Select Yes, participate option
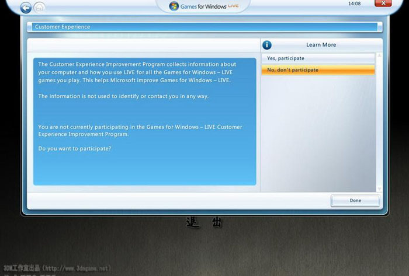Viewport: 409px width, 276px height. pyautogui.click(x=318, y=58)
